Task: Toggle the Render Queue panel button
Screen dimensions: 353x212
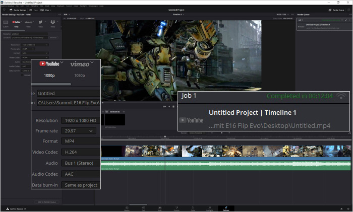Action: 337,10
